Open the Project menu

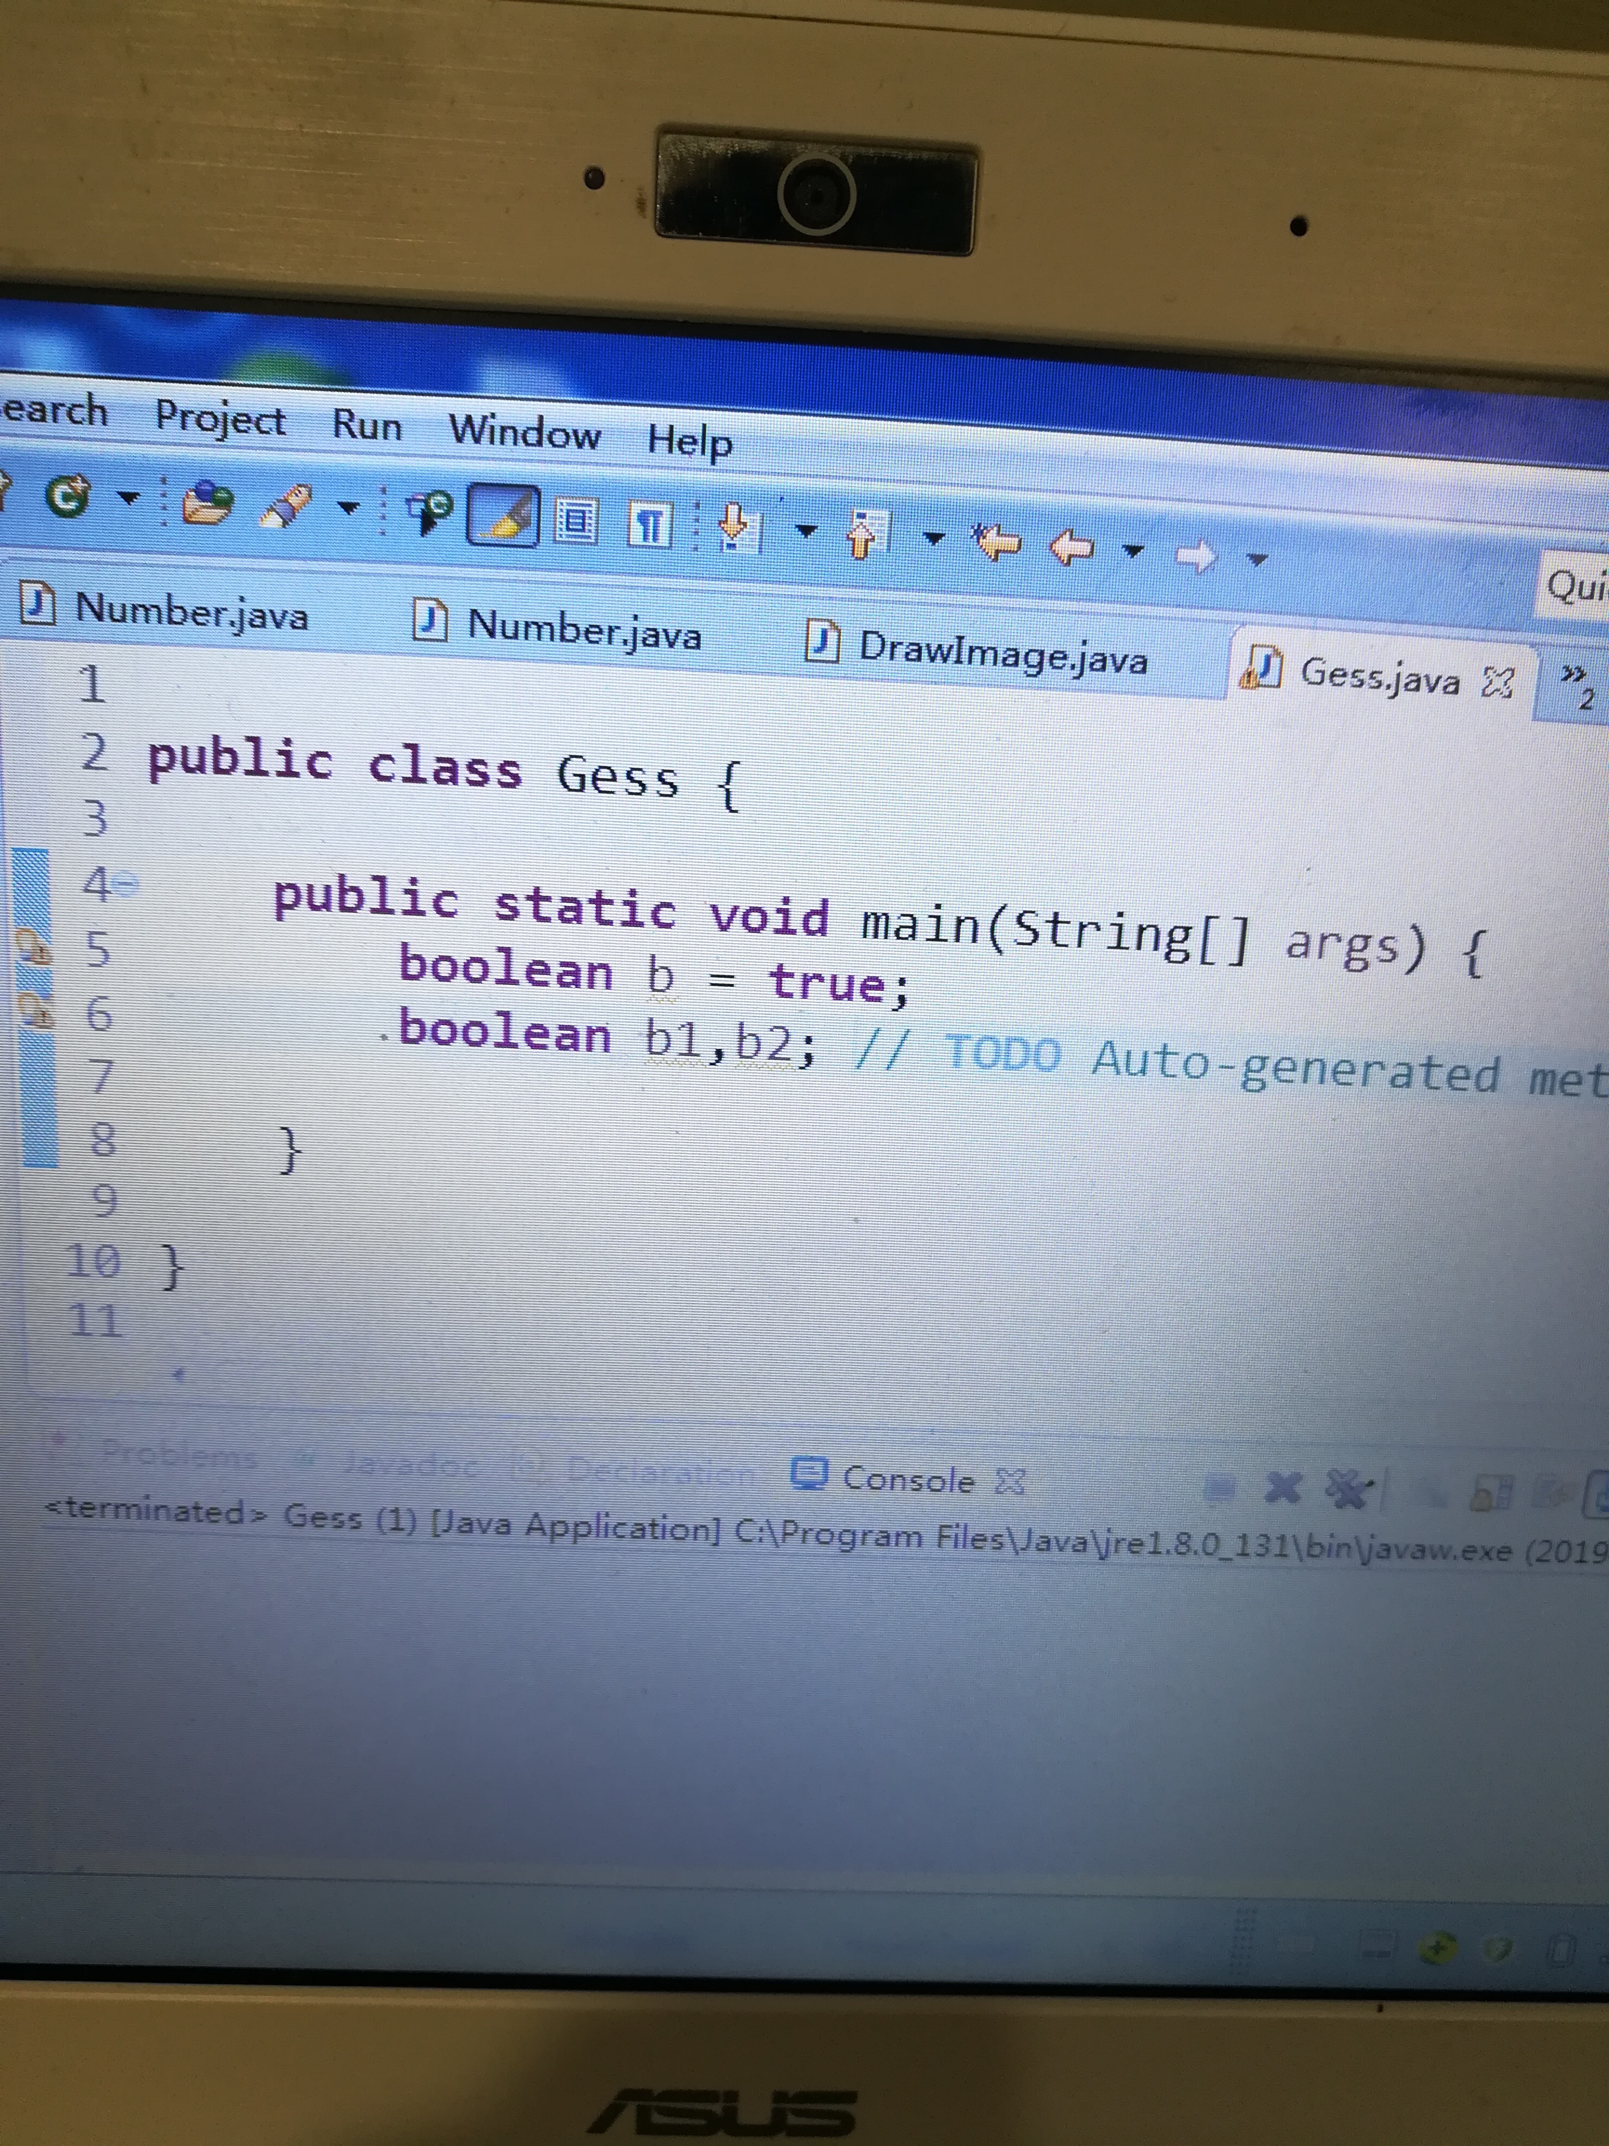click(x=220, y=420)
